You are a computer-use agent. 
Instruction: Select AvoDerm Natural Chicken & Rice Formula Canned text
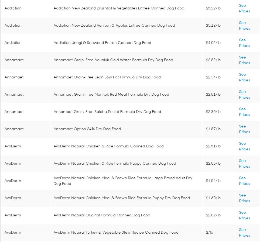click(x=109, y=146)
